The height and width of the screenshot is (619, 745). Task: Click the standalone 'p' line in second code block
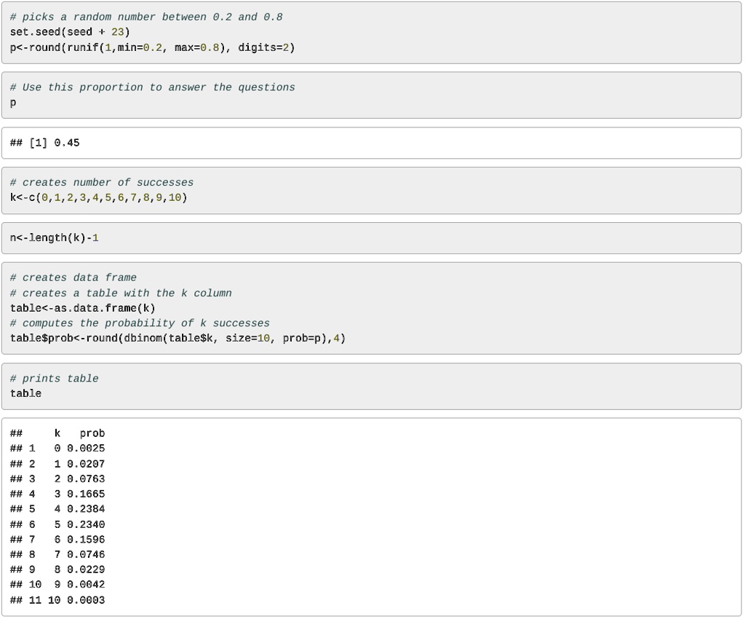tap(13, 103)
